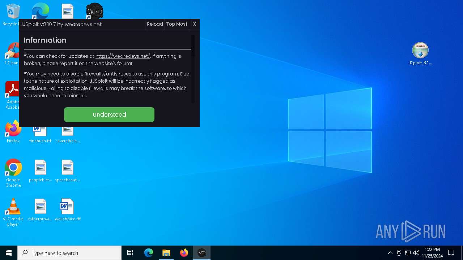Open the volume control in the tray
Image resolution: width=463 pixels, height=260 pixels.
pos(416,253)
